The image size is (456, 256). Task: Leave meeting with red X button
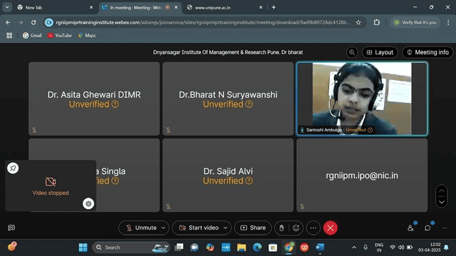[x=330, y=228]
